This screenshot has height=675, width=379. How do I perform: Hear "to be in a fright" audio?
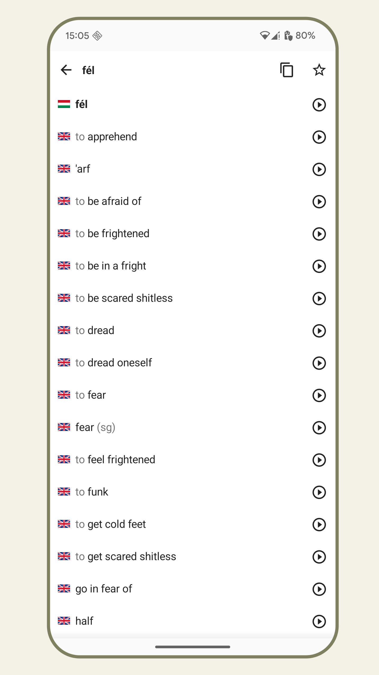[319, 266]
